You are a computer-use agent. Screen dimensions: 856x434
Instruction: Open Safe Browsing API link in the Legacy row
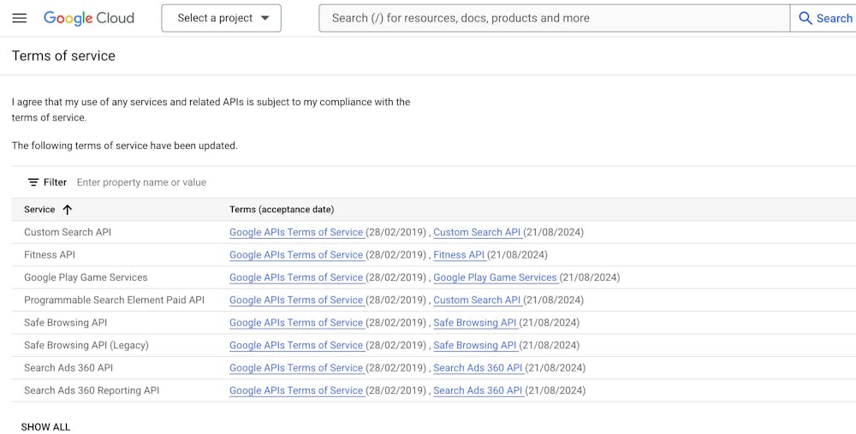[475, 346]
